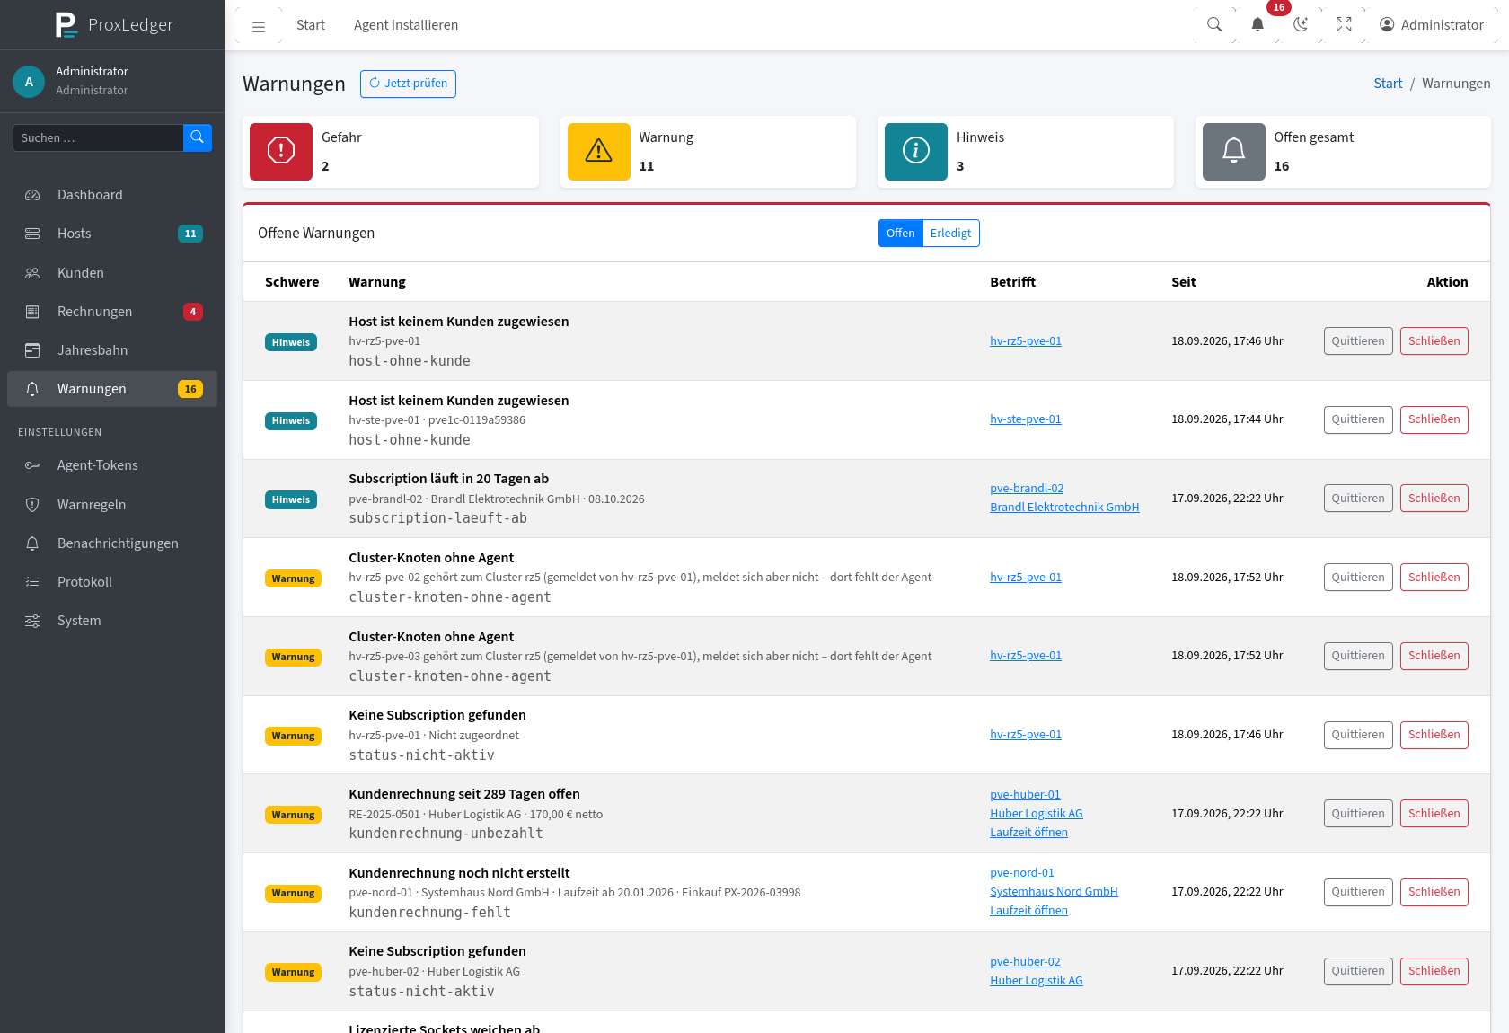Enter fullscreen with expand arrows icon

[x=1344, y=25]
